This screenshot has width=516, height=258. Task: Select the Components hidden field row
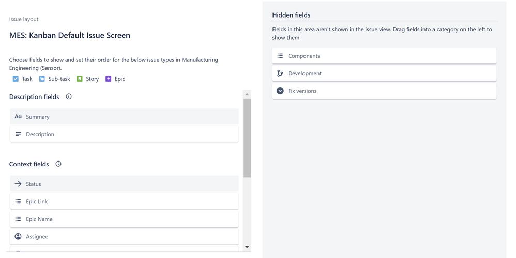point(384,56)
